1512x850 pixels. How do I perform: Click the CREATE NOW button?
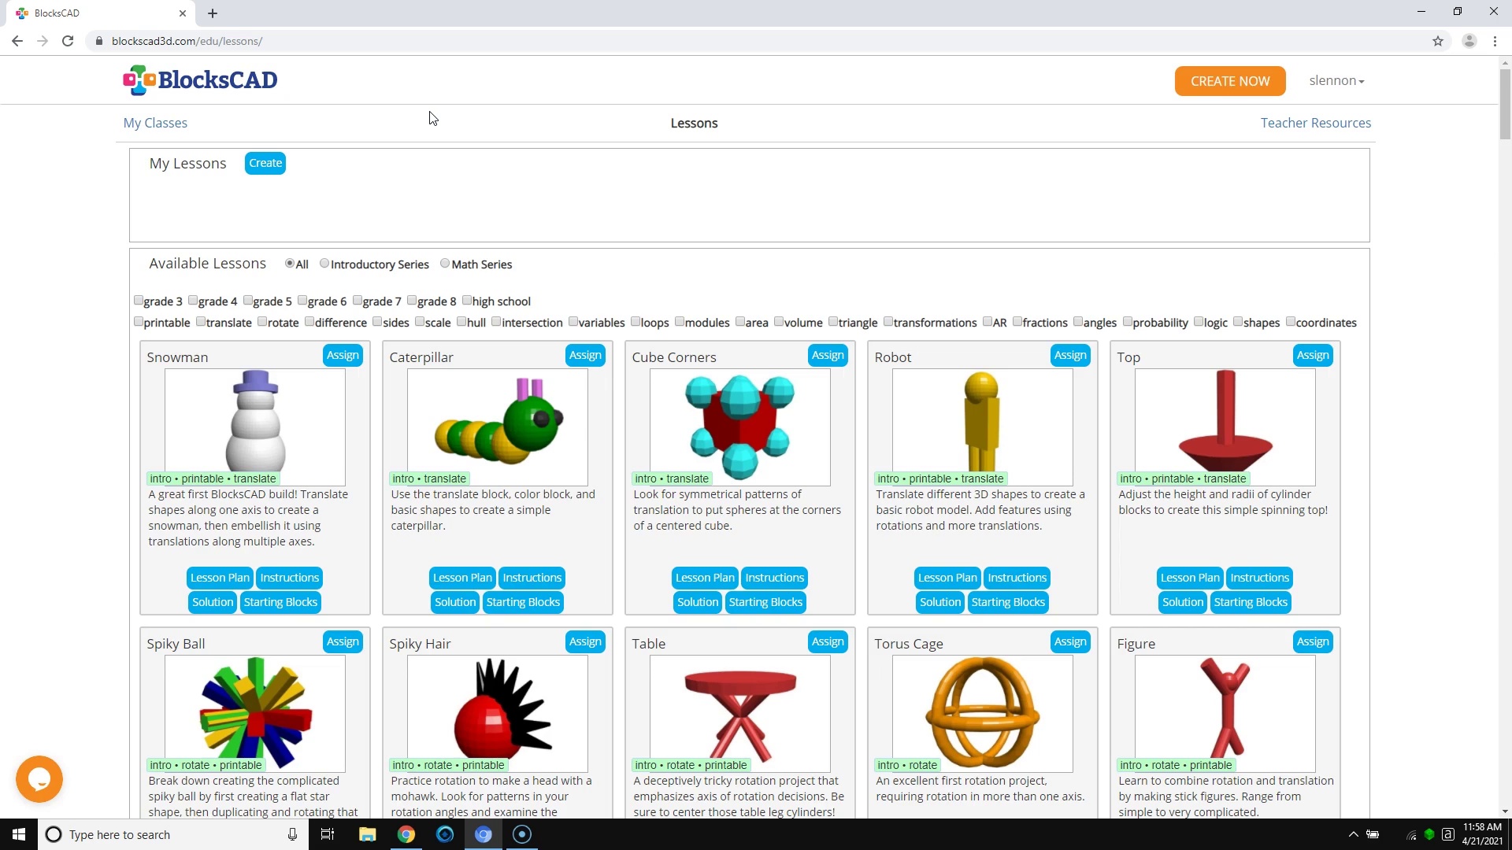[1229, 81]
